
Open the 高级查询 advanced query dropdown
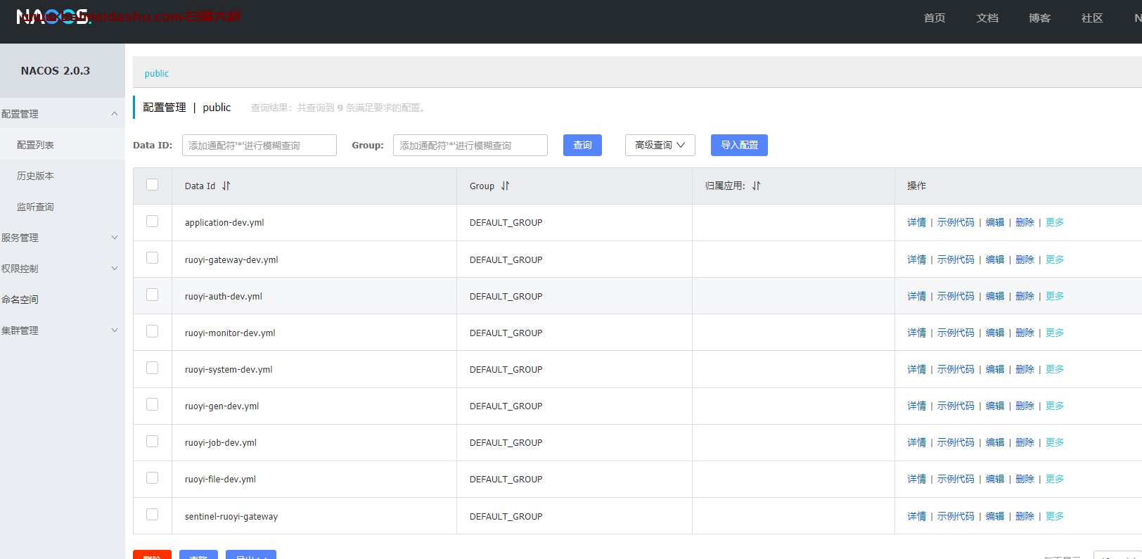tap(660, 145)
